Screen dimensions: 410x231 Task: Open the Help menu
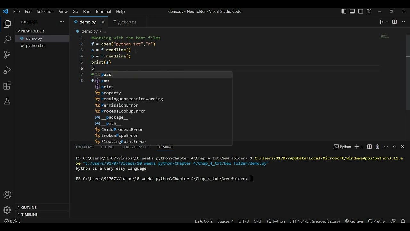tap(120, 11)
